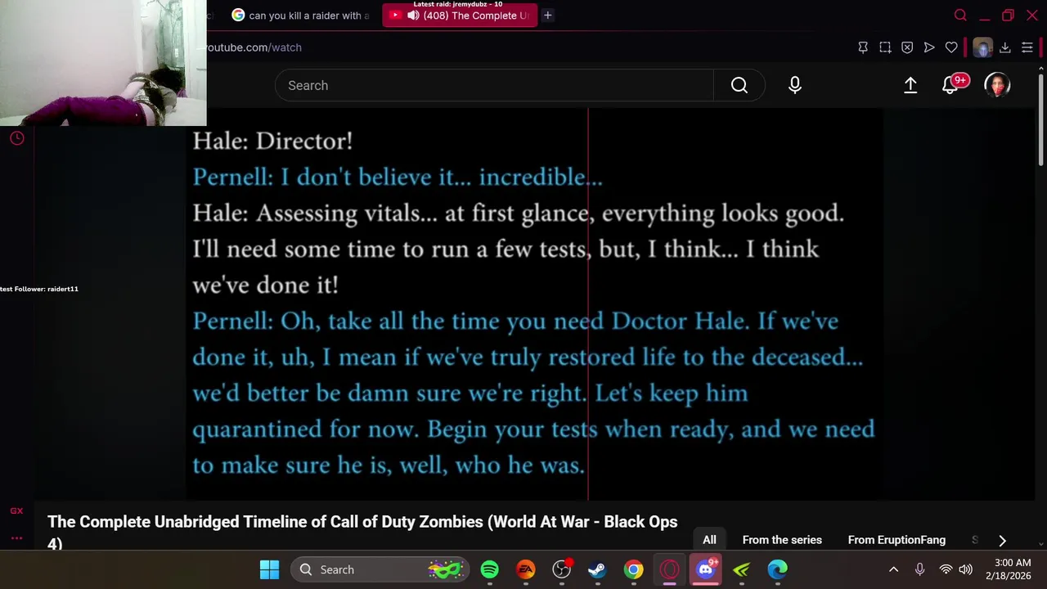Viewport: 1047px width, 589px height.
Task: Open the Opera GX tab search icon
Action: pos(960,16)
